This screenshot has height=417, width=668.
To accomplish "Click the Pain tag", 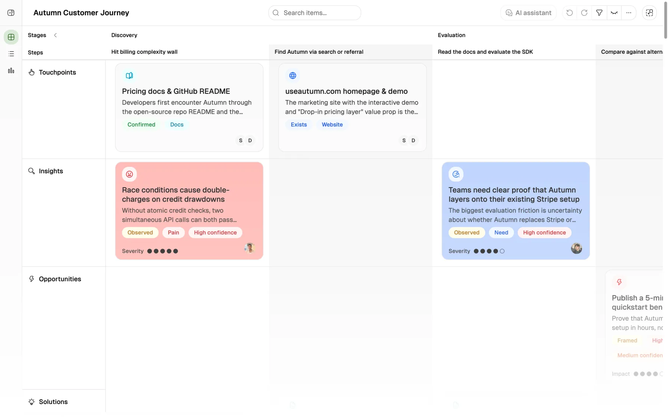I will 173,232.
